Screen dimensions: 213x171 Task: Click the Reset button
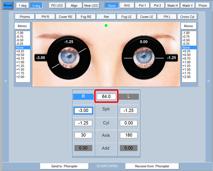tap(8, 5)
